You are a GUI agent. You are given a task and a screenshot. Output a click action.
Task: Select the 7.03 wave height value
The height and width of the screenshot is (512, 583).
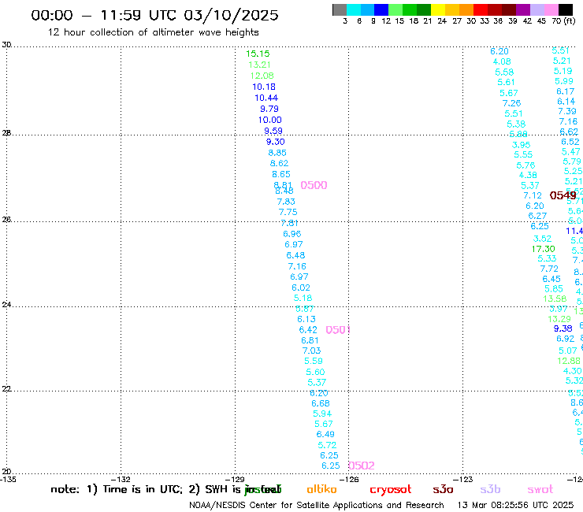coord(311,351)
